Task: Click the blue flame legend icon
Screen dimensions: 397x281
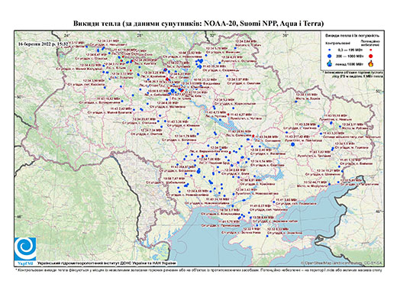Action: point(329,63)
